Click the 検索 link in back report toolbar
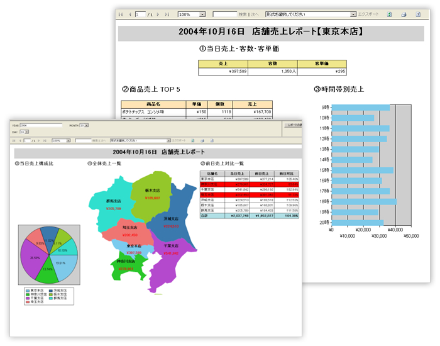440x346 pixels. click(252, 14)
